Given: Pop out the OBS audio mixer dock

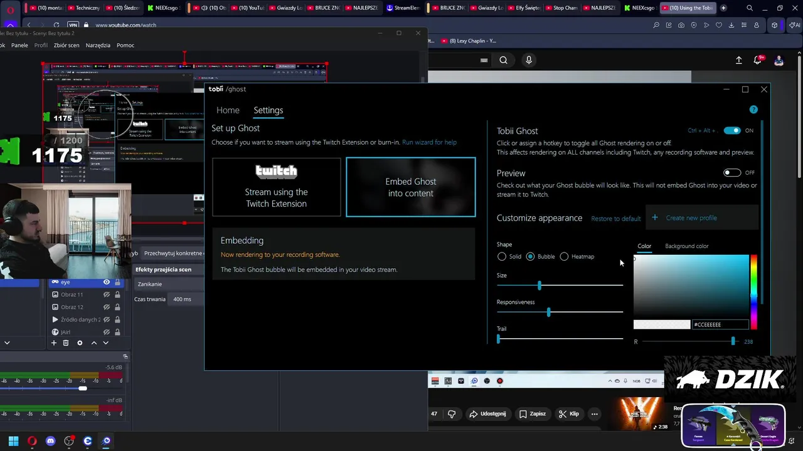Looking at the screenshot, I should point(125,356).
